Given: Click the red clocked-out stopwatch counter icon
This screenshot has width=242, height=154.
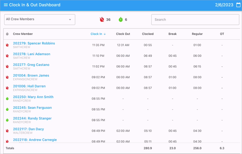Looking at the screenshot, I should [102, 19].
